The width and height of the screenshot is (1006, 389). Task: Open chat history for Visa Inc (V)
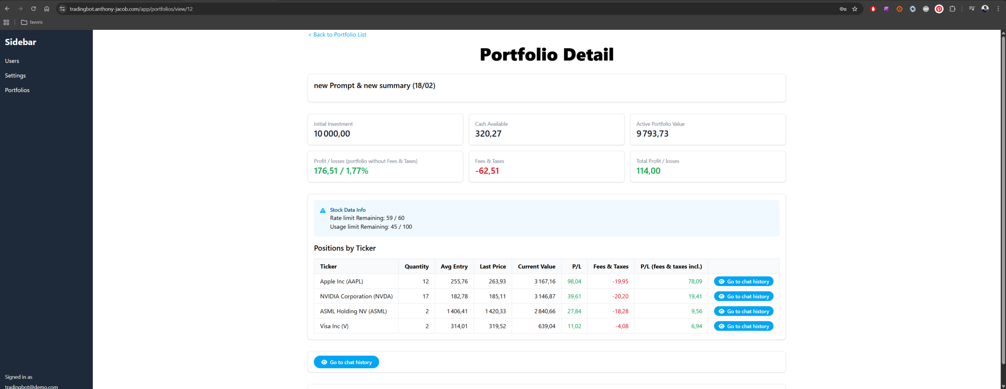743,326
